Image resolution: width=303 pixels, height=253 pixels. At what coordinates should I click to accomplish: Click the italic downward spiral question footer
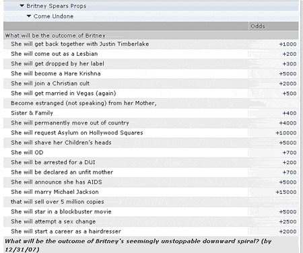click(x=138, y=246)
